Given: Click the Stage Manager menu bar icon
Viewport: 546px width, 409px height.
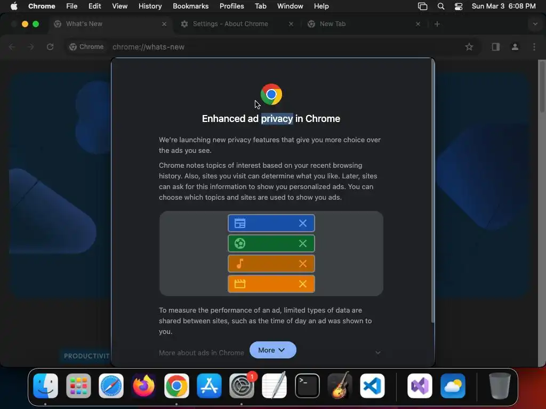Looking at the screenshot, I should pos(422,6).
